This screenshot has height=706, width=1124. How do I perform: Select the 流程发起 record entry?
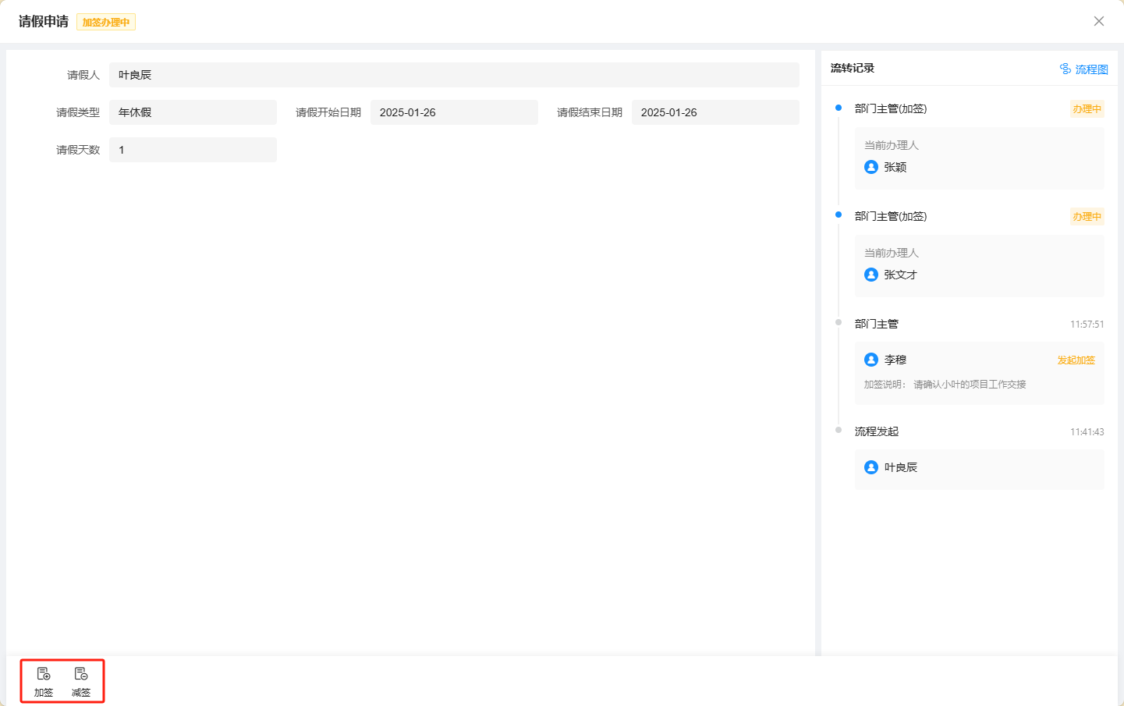pos(877,431)
